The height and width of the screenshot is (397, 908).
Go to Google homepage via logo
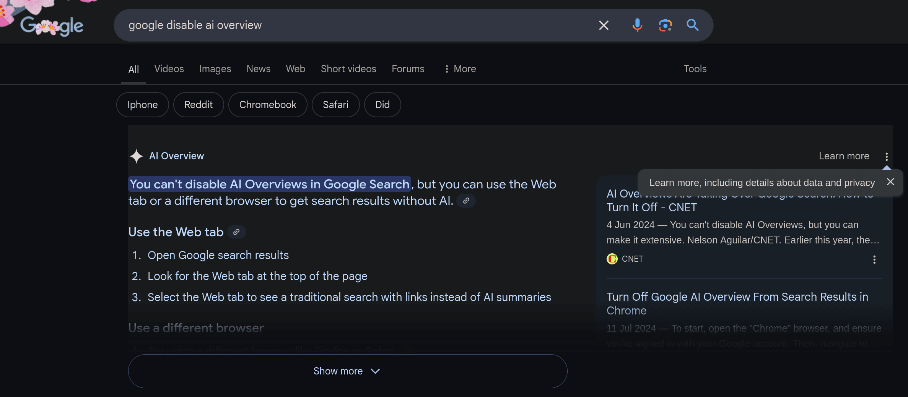[x=52, y=26]
